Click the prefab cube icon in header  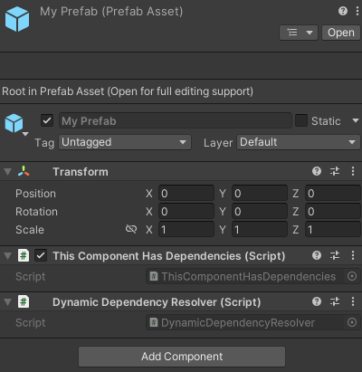click(17, 19)
